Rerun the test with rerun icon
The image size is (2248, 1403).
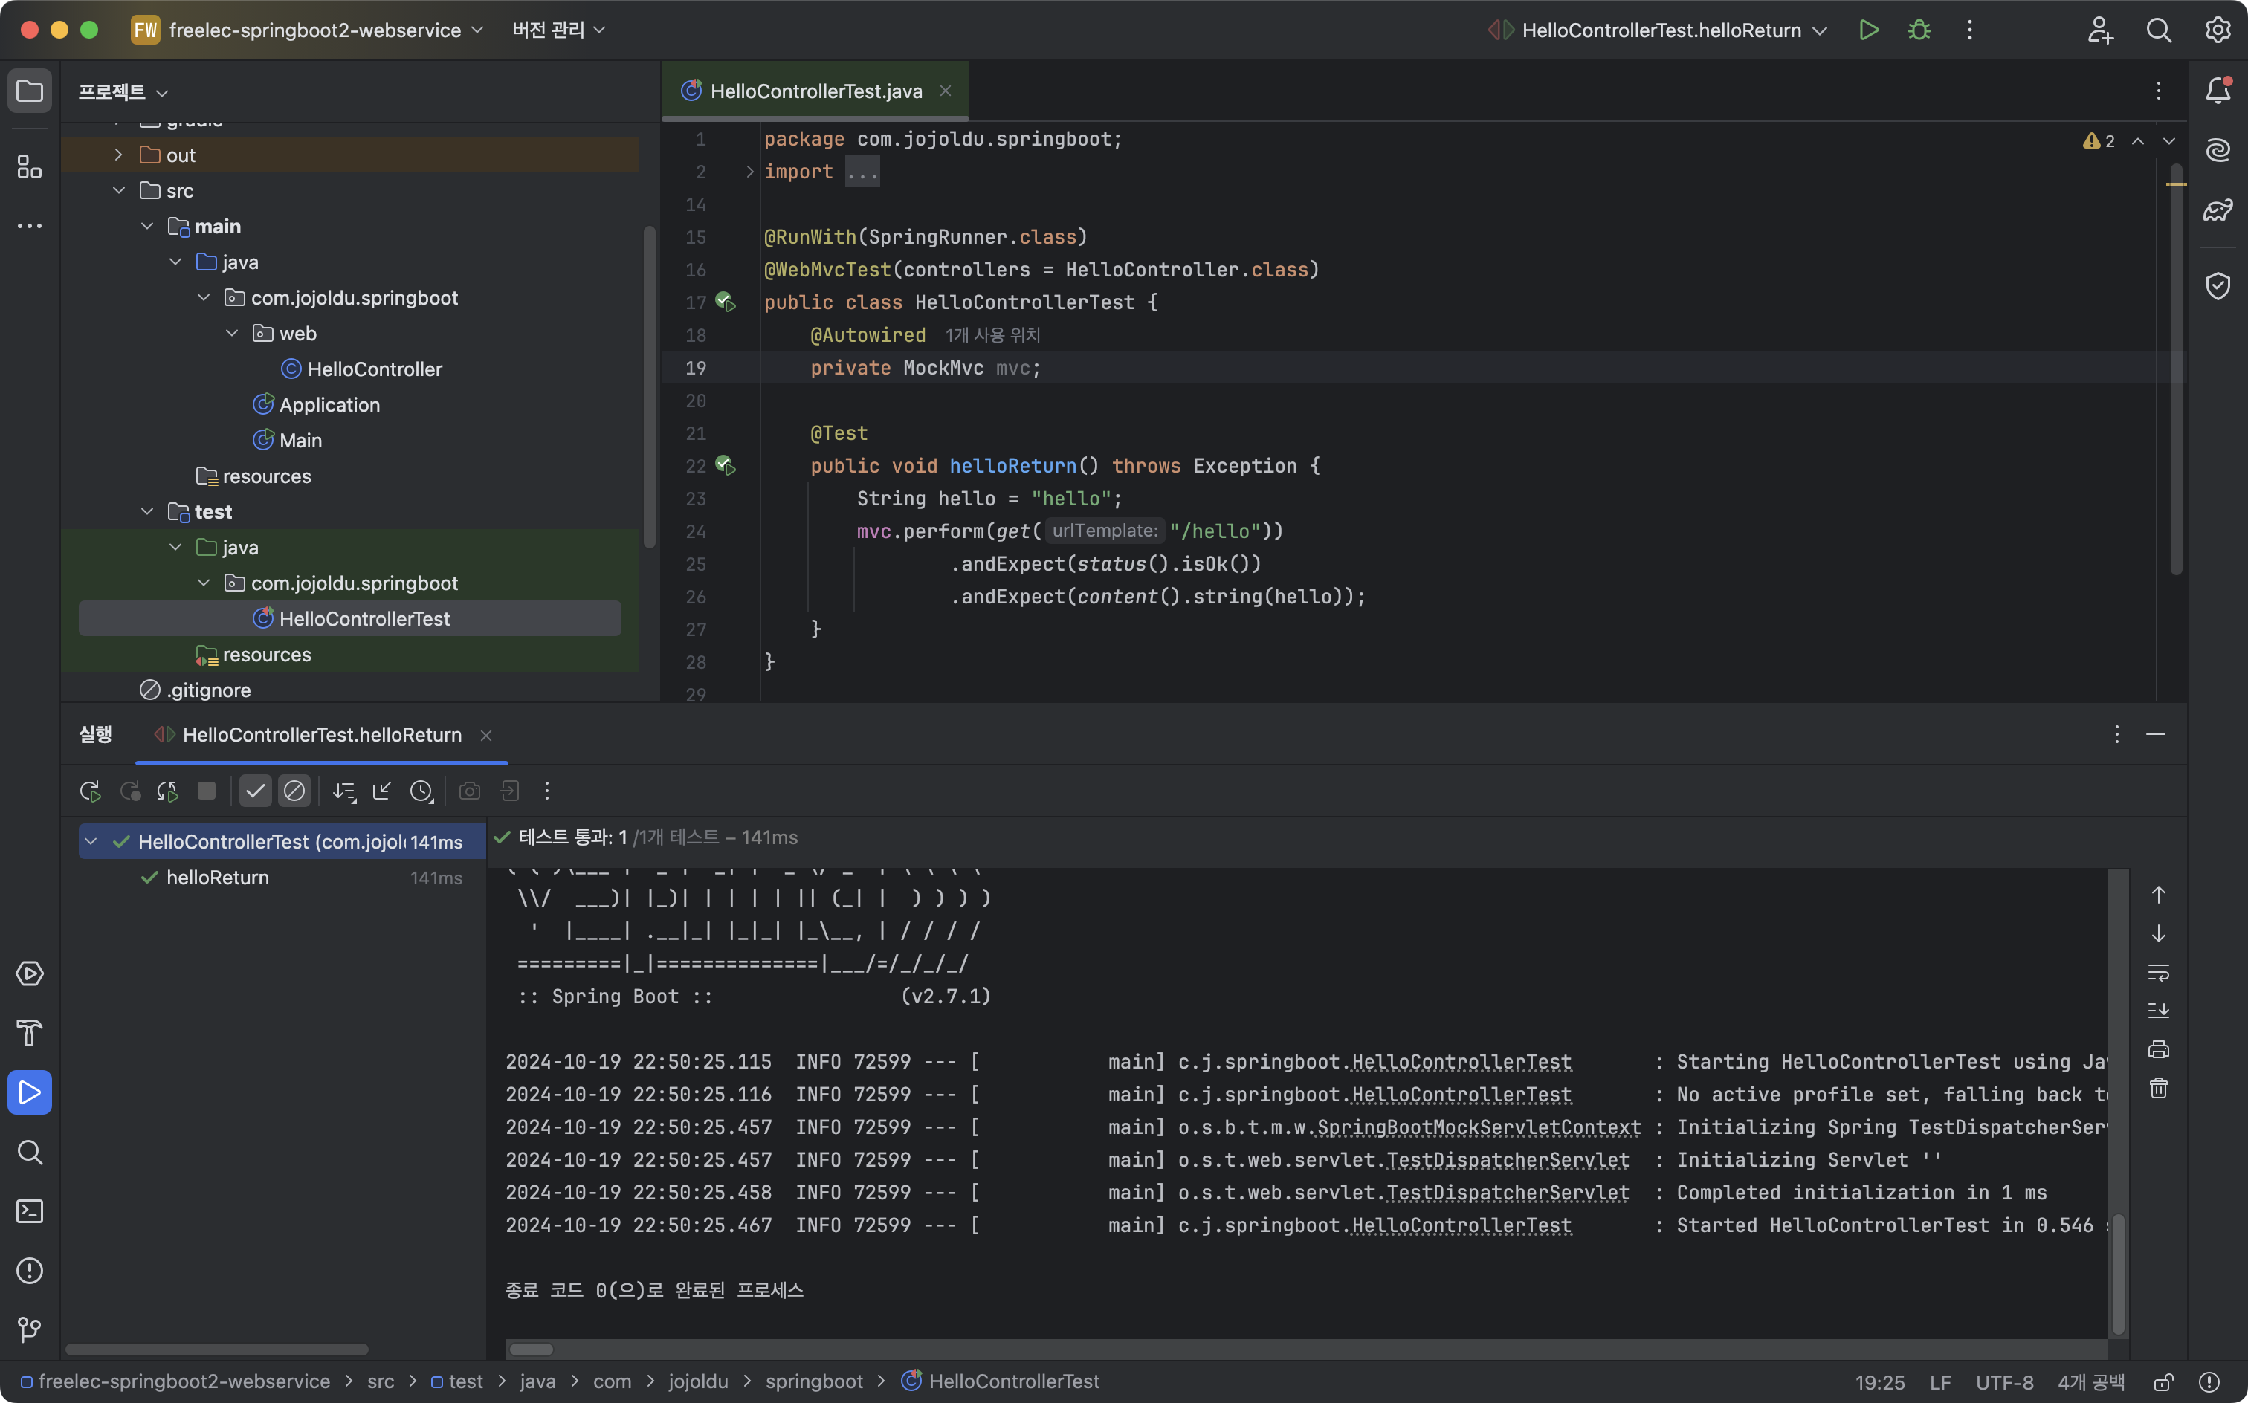point(90,791)
